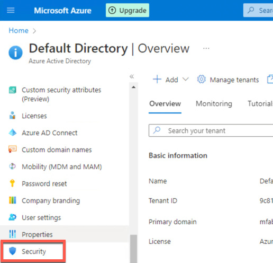
Task: Click the Upgrade button
Action: click(128, 11)
